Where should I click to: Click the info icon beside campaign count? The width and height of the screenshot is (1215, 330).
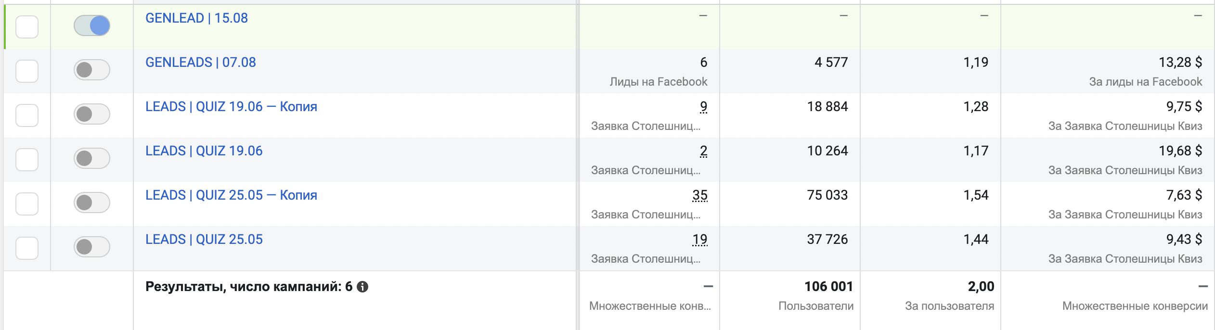tap(362, 287)
